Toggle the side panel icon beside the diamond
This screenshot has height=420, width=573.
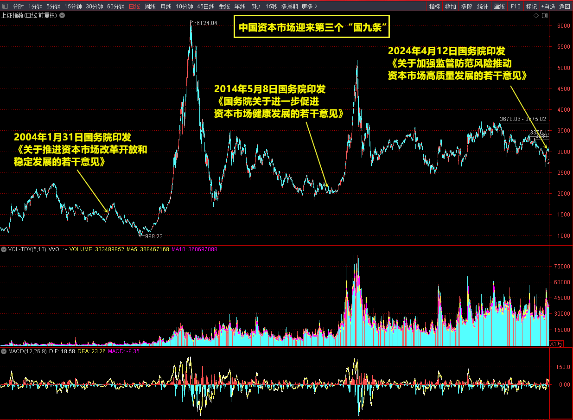[544, 15]
